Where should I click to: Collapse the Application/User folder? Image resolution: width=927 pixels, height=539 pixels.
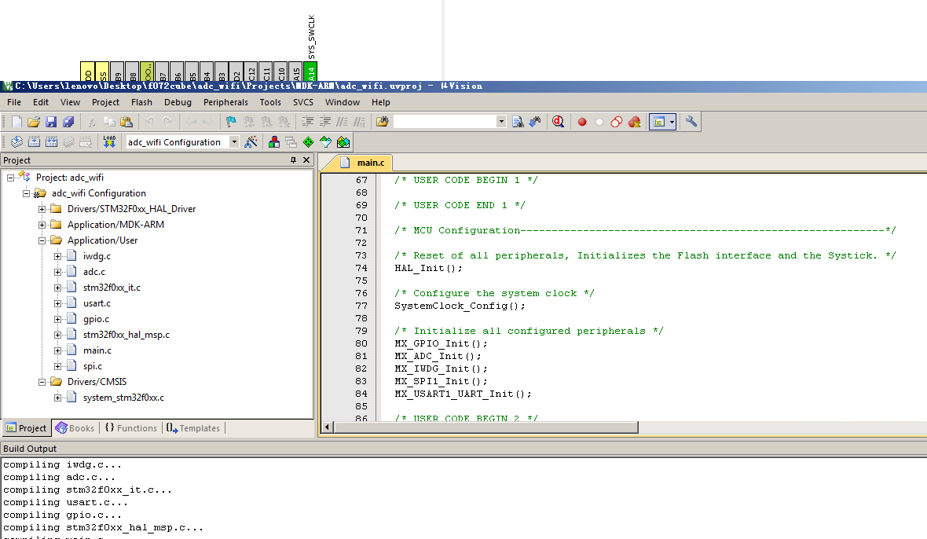[42, 240]
